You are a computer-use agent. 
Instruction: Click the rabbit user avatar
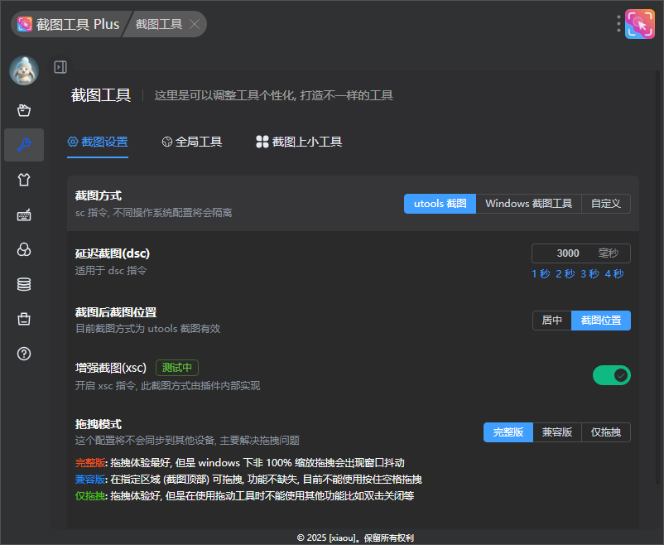[x=24, y=70]
